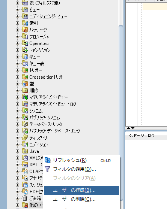Select the 表 (フィルタ対象) row label
Image resolution: width=167 pixels, height=209 pixels.
pos(45,3)
